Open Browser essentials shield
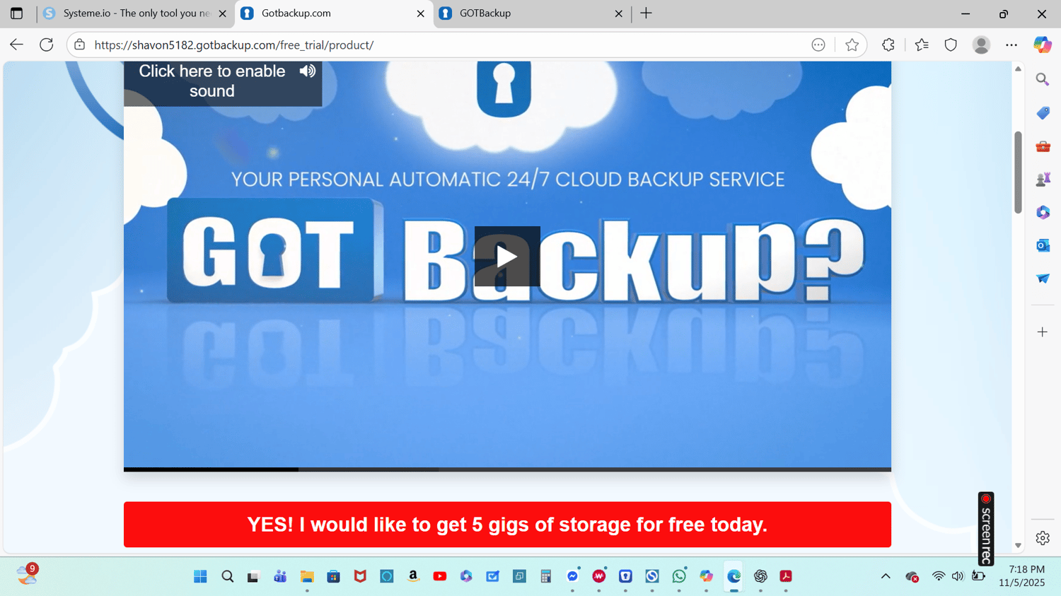 (x=951, y=45)
